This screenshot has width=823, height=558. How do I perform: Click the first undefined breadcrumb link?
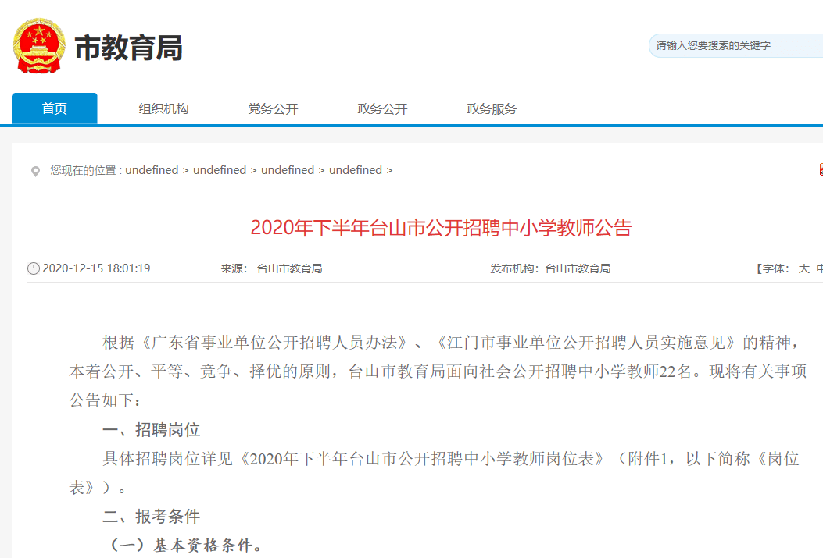pos(152,170)
